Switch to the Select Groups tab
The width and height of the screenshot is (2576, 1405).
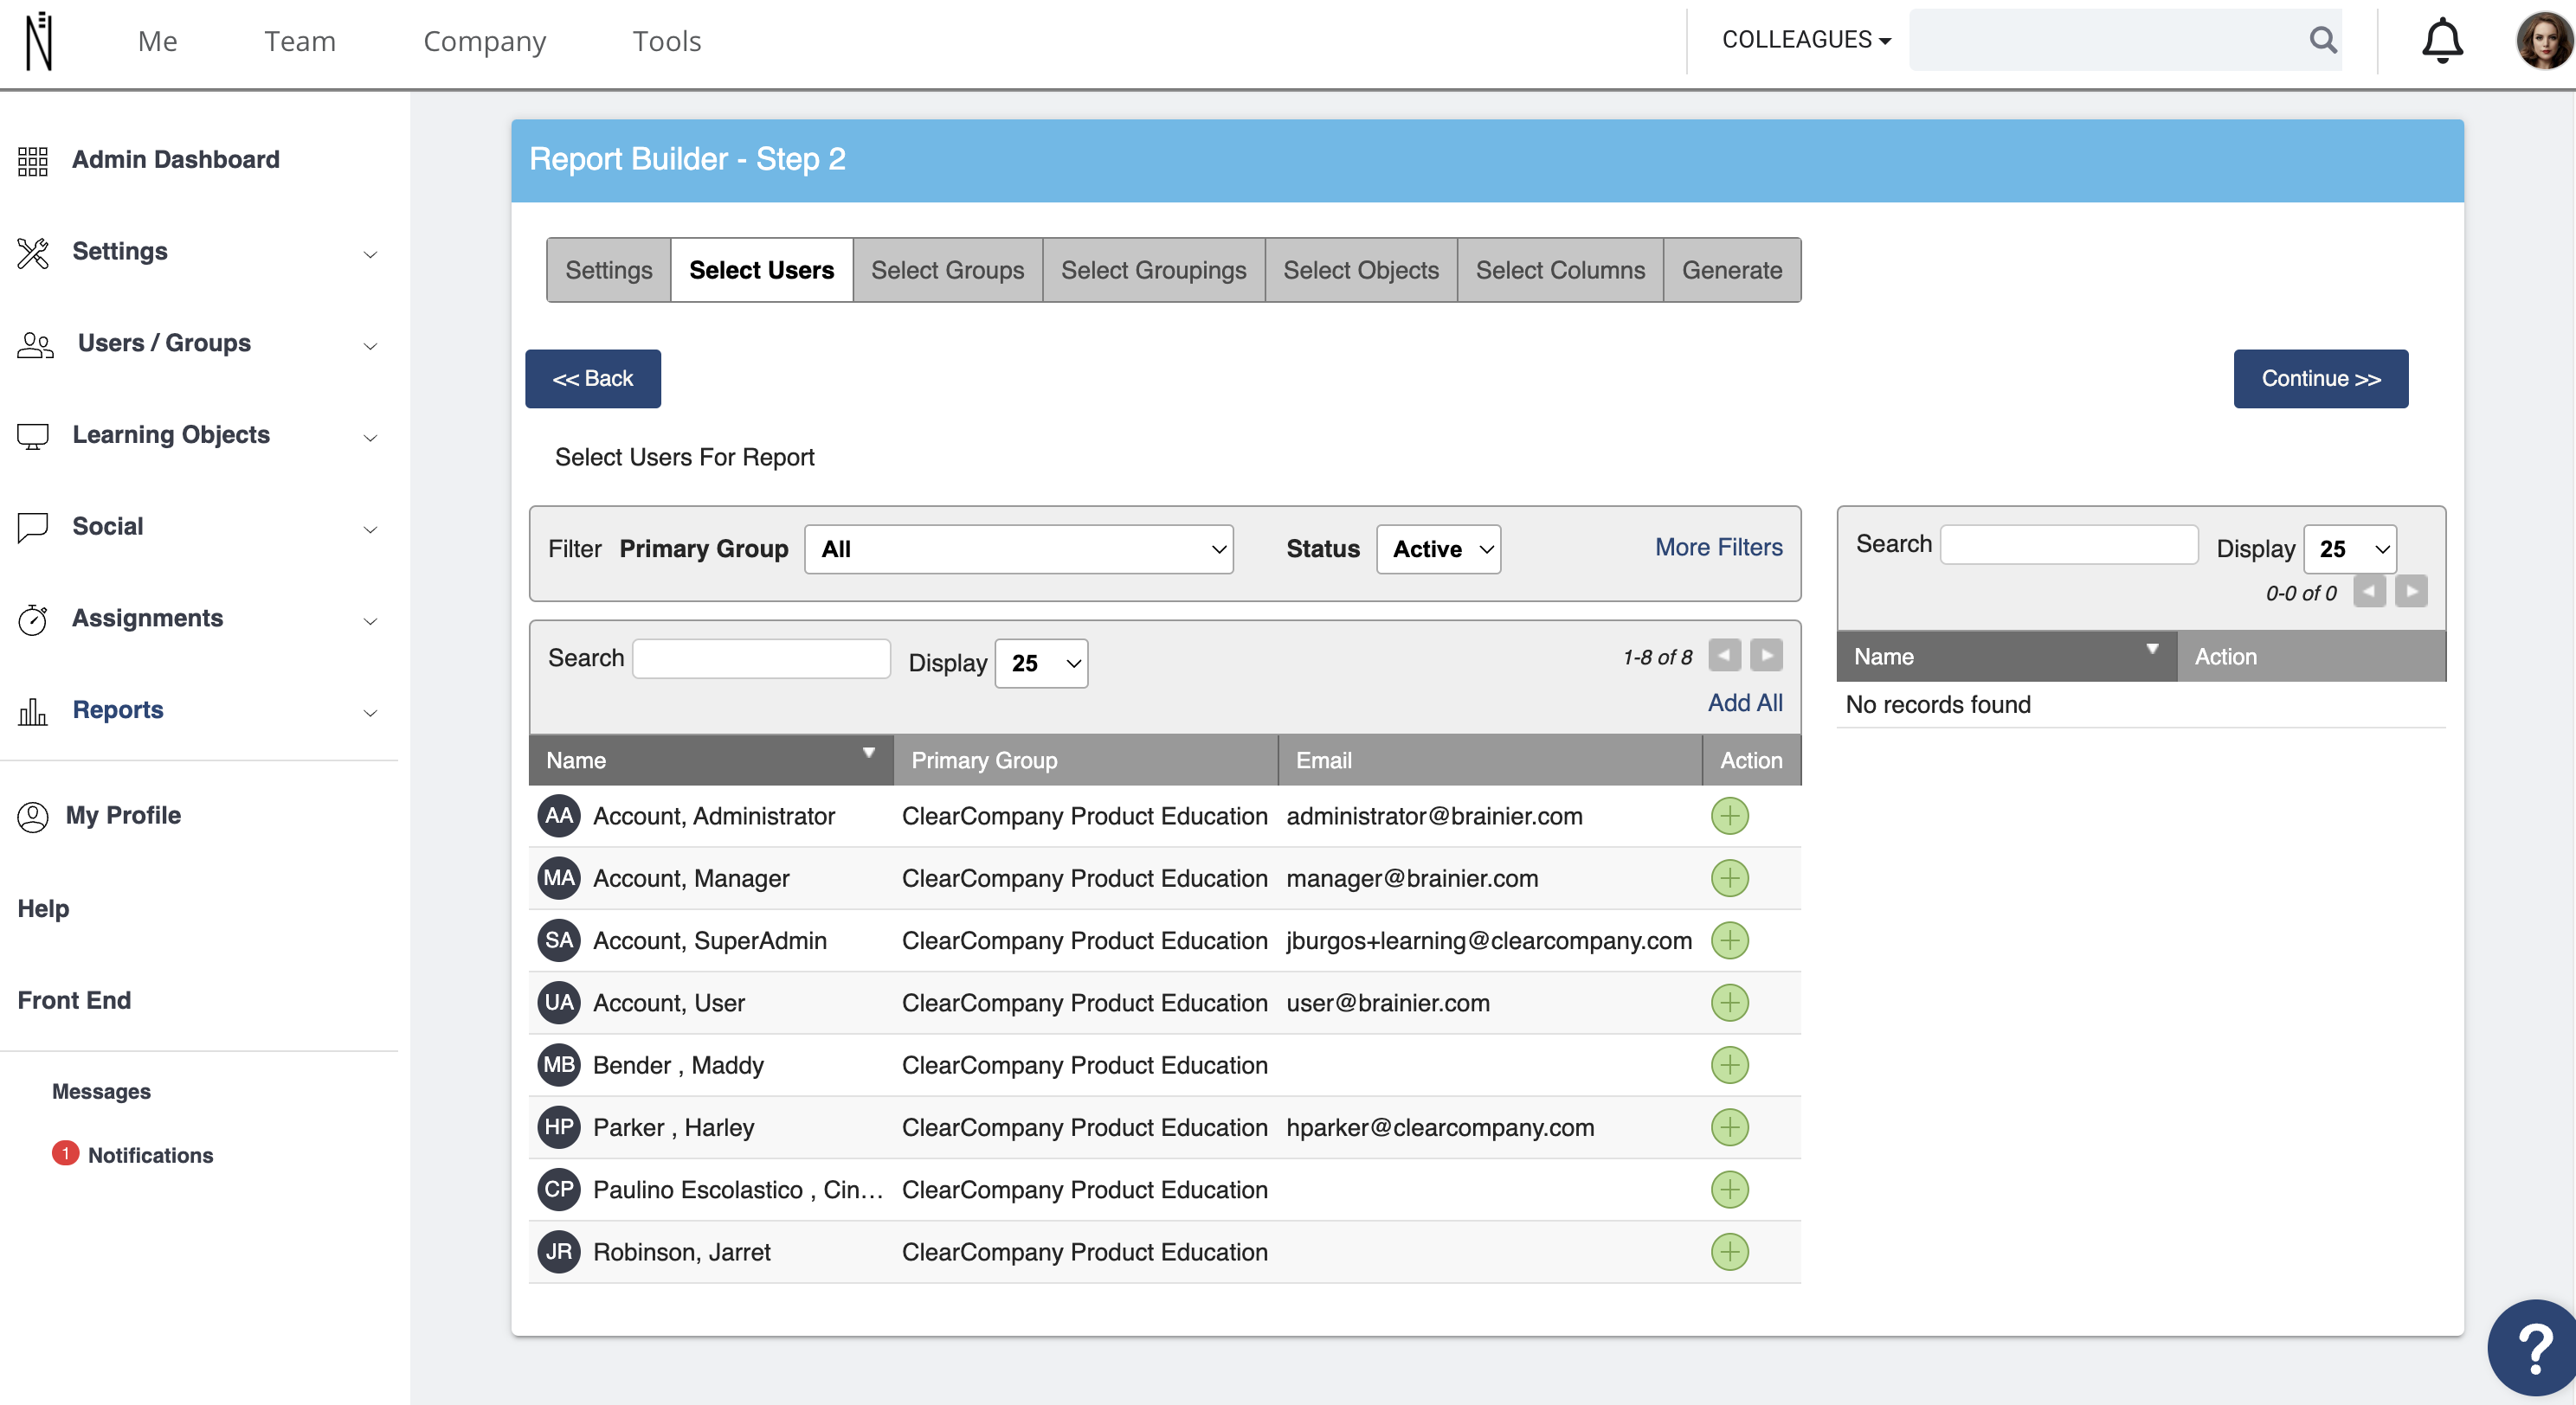coord(947,270)
